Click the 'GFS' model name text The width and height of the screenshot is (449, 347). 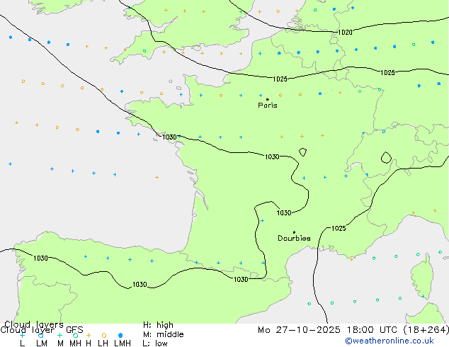pyautogui.click(x=74, y=330)
